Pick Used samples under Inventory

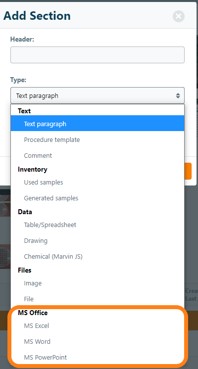click(98, 183)
